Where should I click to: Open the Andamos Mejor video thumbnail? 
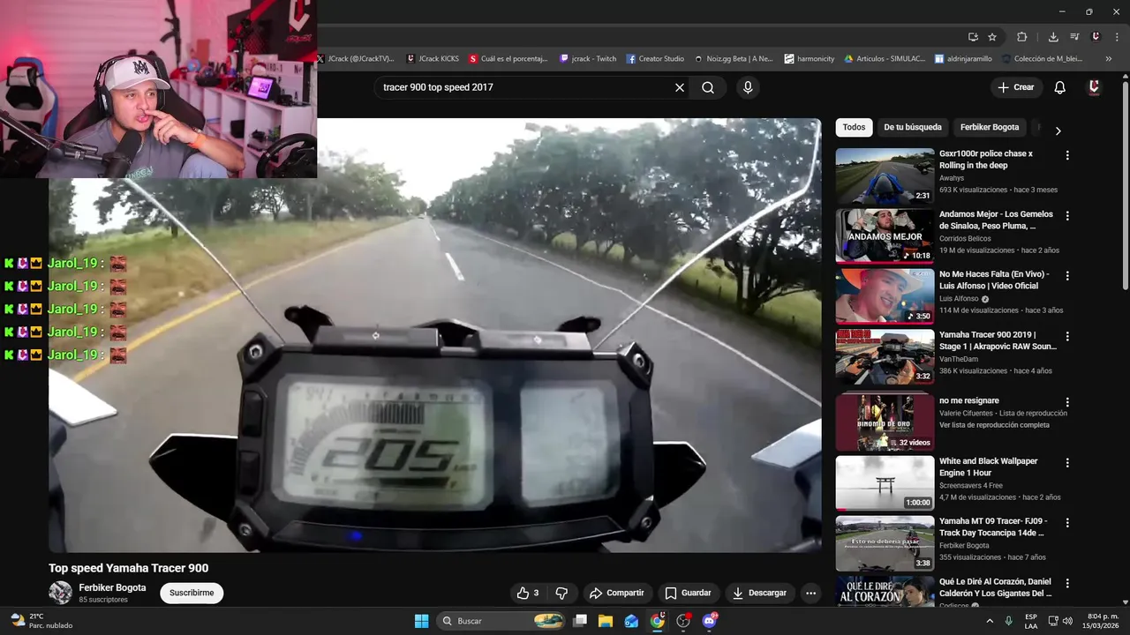(885, 236)
